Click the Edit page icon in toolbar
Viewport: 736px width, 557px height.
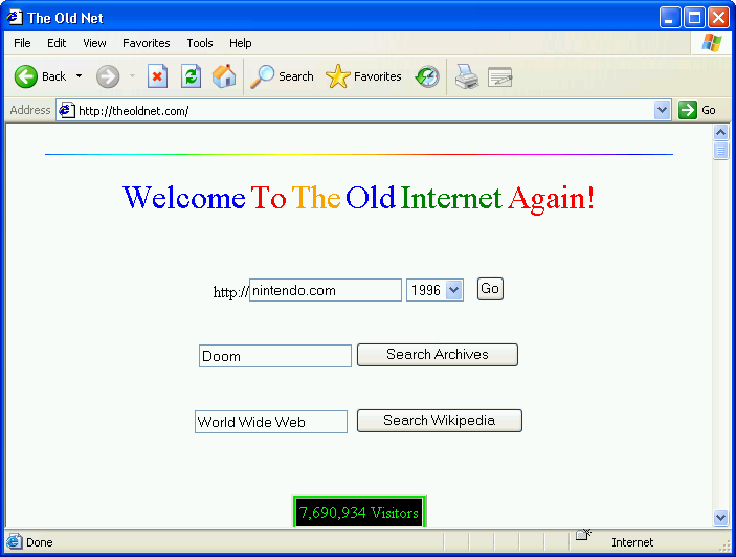point(500,77)
